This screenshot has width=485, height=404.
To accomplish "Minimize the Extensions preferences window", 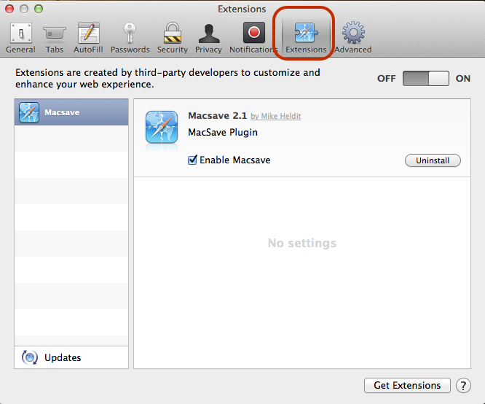I will point(24,9).
